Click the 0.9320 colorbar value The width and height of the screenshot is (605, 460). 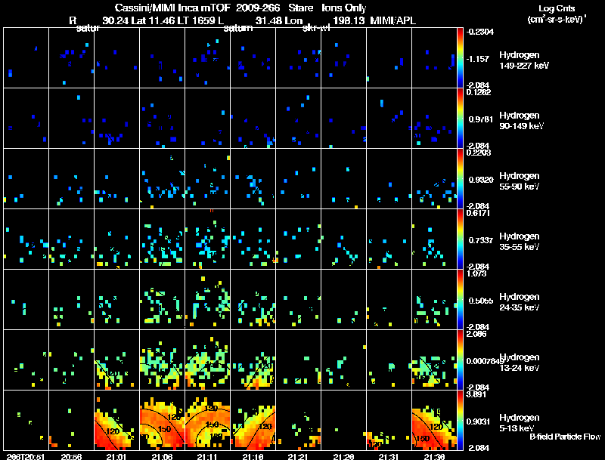481,180
